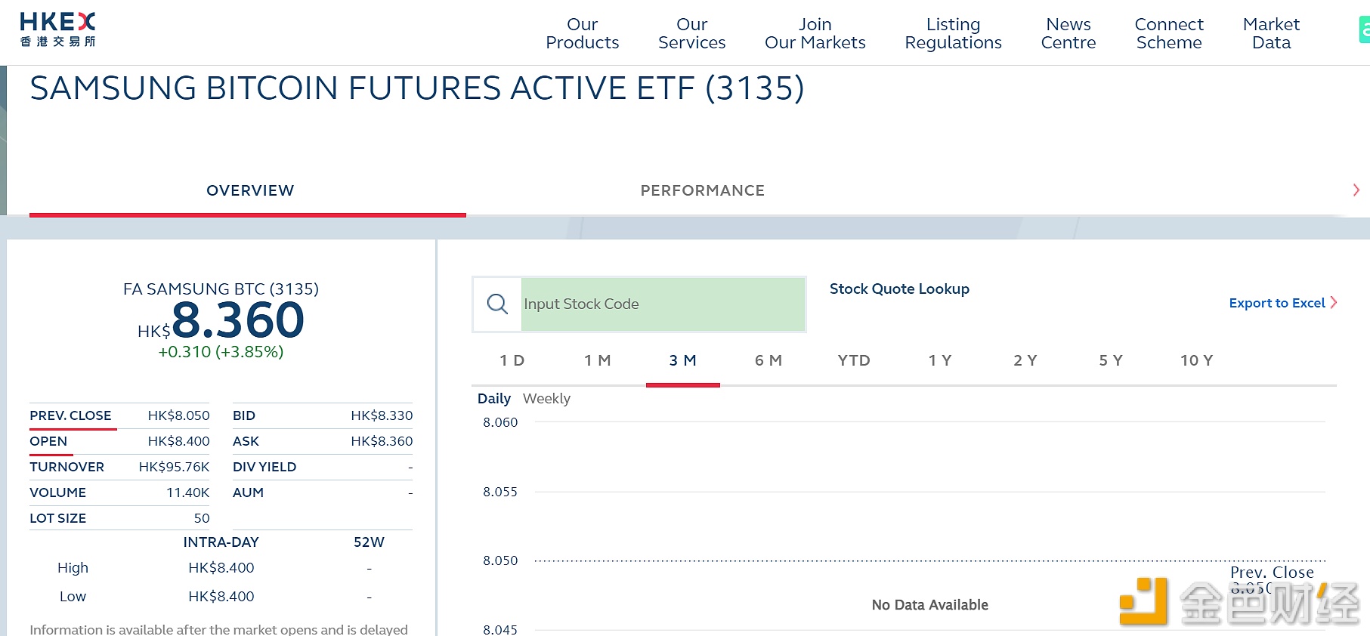Open the Connect Scheme menu
The height and width of the screenshot is (636, 1370).
(1168, 33)
